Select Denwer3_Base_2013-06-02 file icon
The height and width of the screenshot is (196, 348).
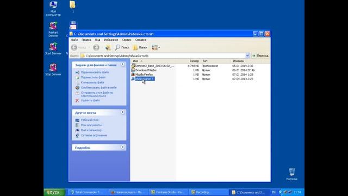(133, 66)
